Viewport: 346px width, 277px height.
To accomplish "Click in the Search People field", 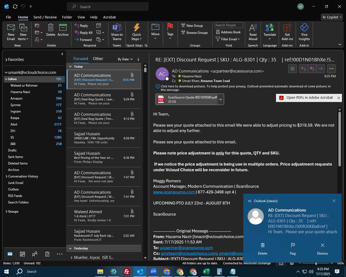I will pos(229,25).
